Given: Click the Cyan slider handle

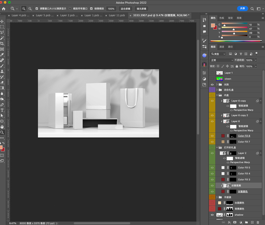Looking at the screenshot, I should point(224,25).
